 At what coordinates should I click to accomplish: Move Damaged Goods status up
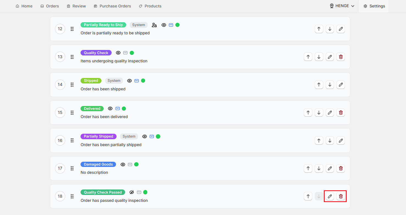[x=308, y=168]
